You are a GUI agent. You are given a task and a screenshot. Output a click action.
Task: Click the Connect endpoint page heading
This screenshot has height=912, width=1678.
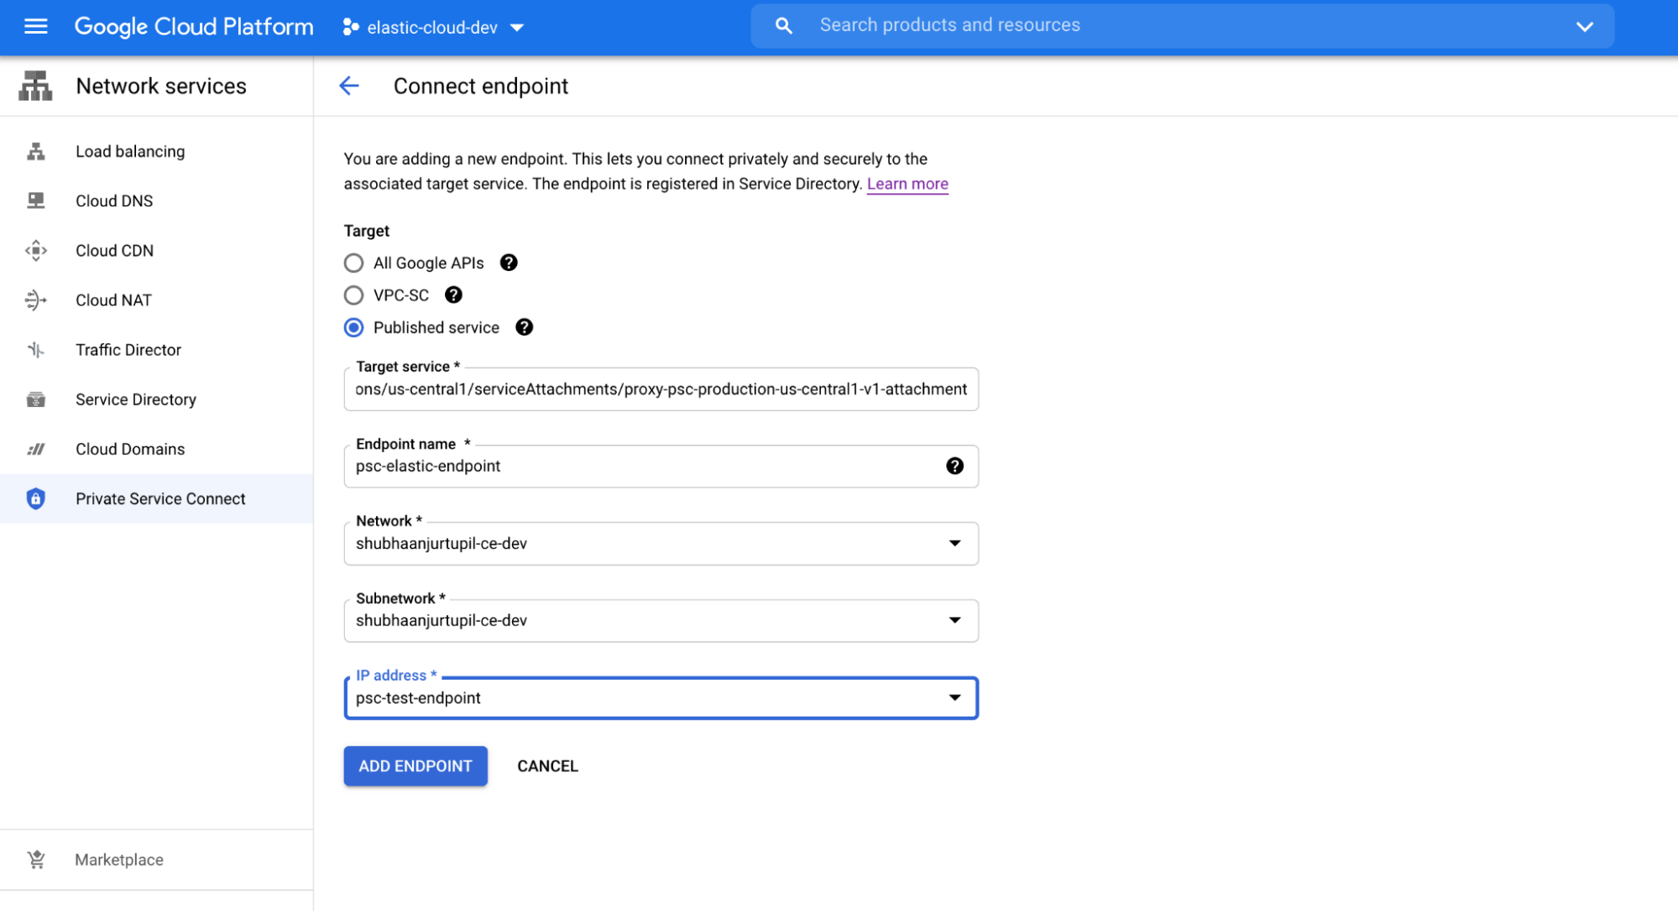tap(481, 86)
